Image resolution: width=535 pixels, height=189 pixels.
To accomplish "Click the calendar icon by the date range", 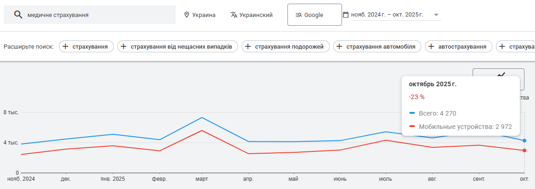I will tap(346, 15).
